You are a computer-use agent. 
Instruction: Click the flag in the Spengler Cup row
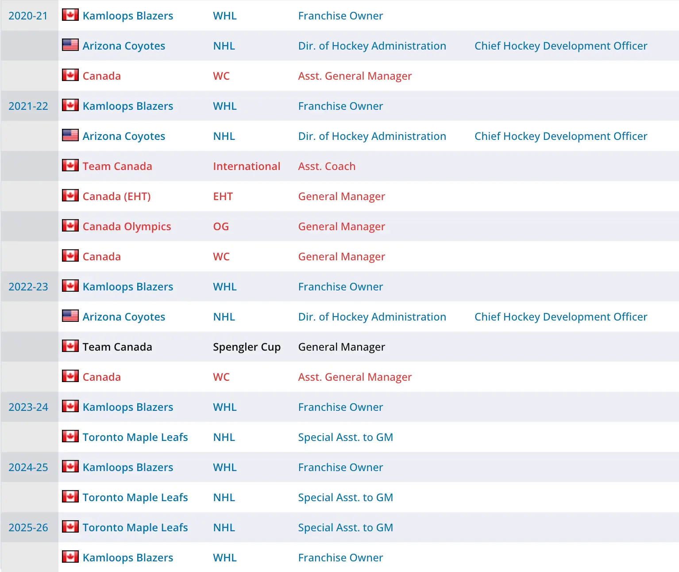(70, 346)
